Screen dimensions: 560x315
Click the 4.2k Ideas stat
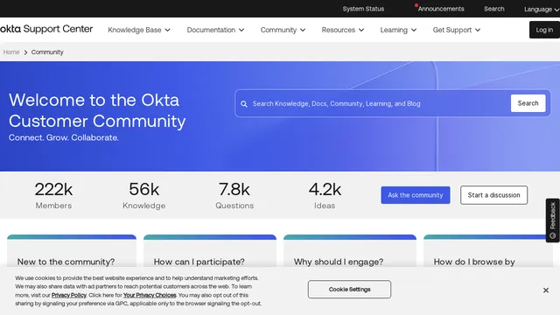point(325,195)
